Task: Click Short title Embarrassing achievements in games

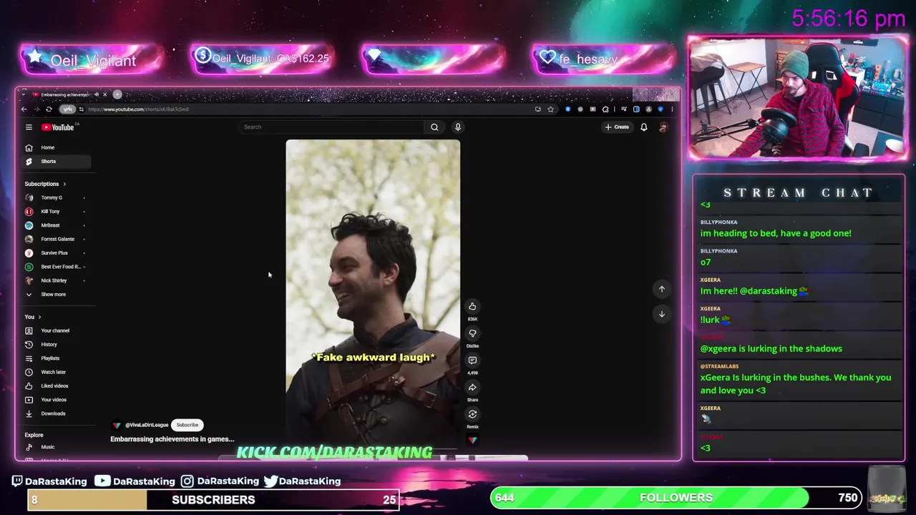Action: click(x=172, y=439)
